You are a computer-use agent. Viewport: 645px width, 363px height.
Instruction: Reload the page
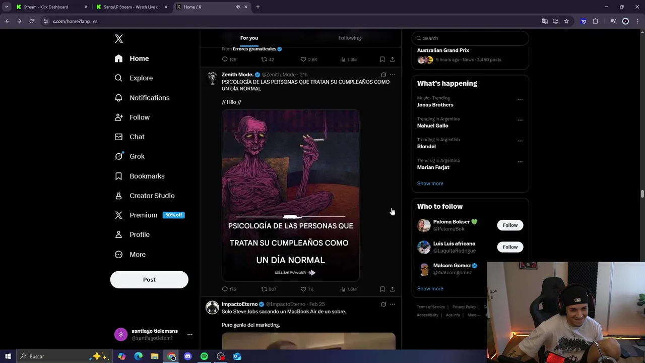[31, 21]
